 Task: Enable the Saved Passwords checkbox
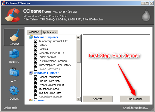pyautogui.click(x=35, y=69)
